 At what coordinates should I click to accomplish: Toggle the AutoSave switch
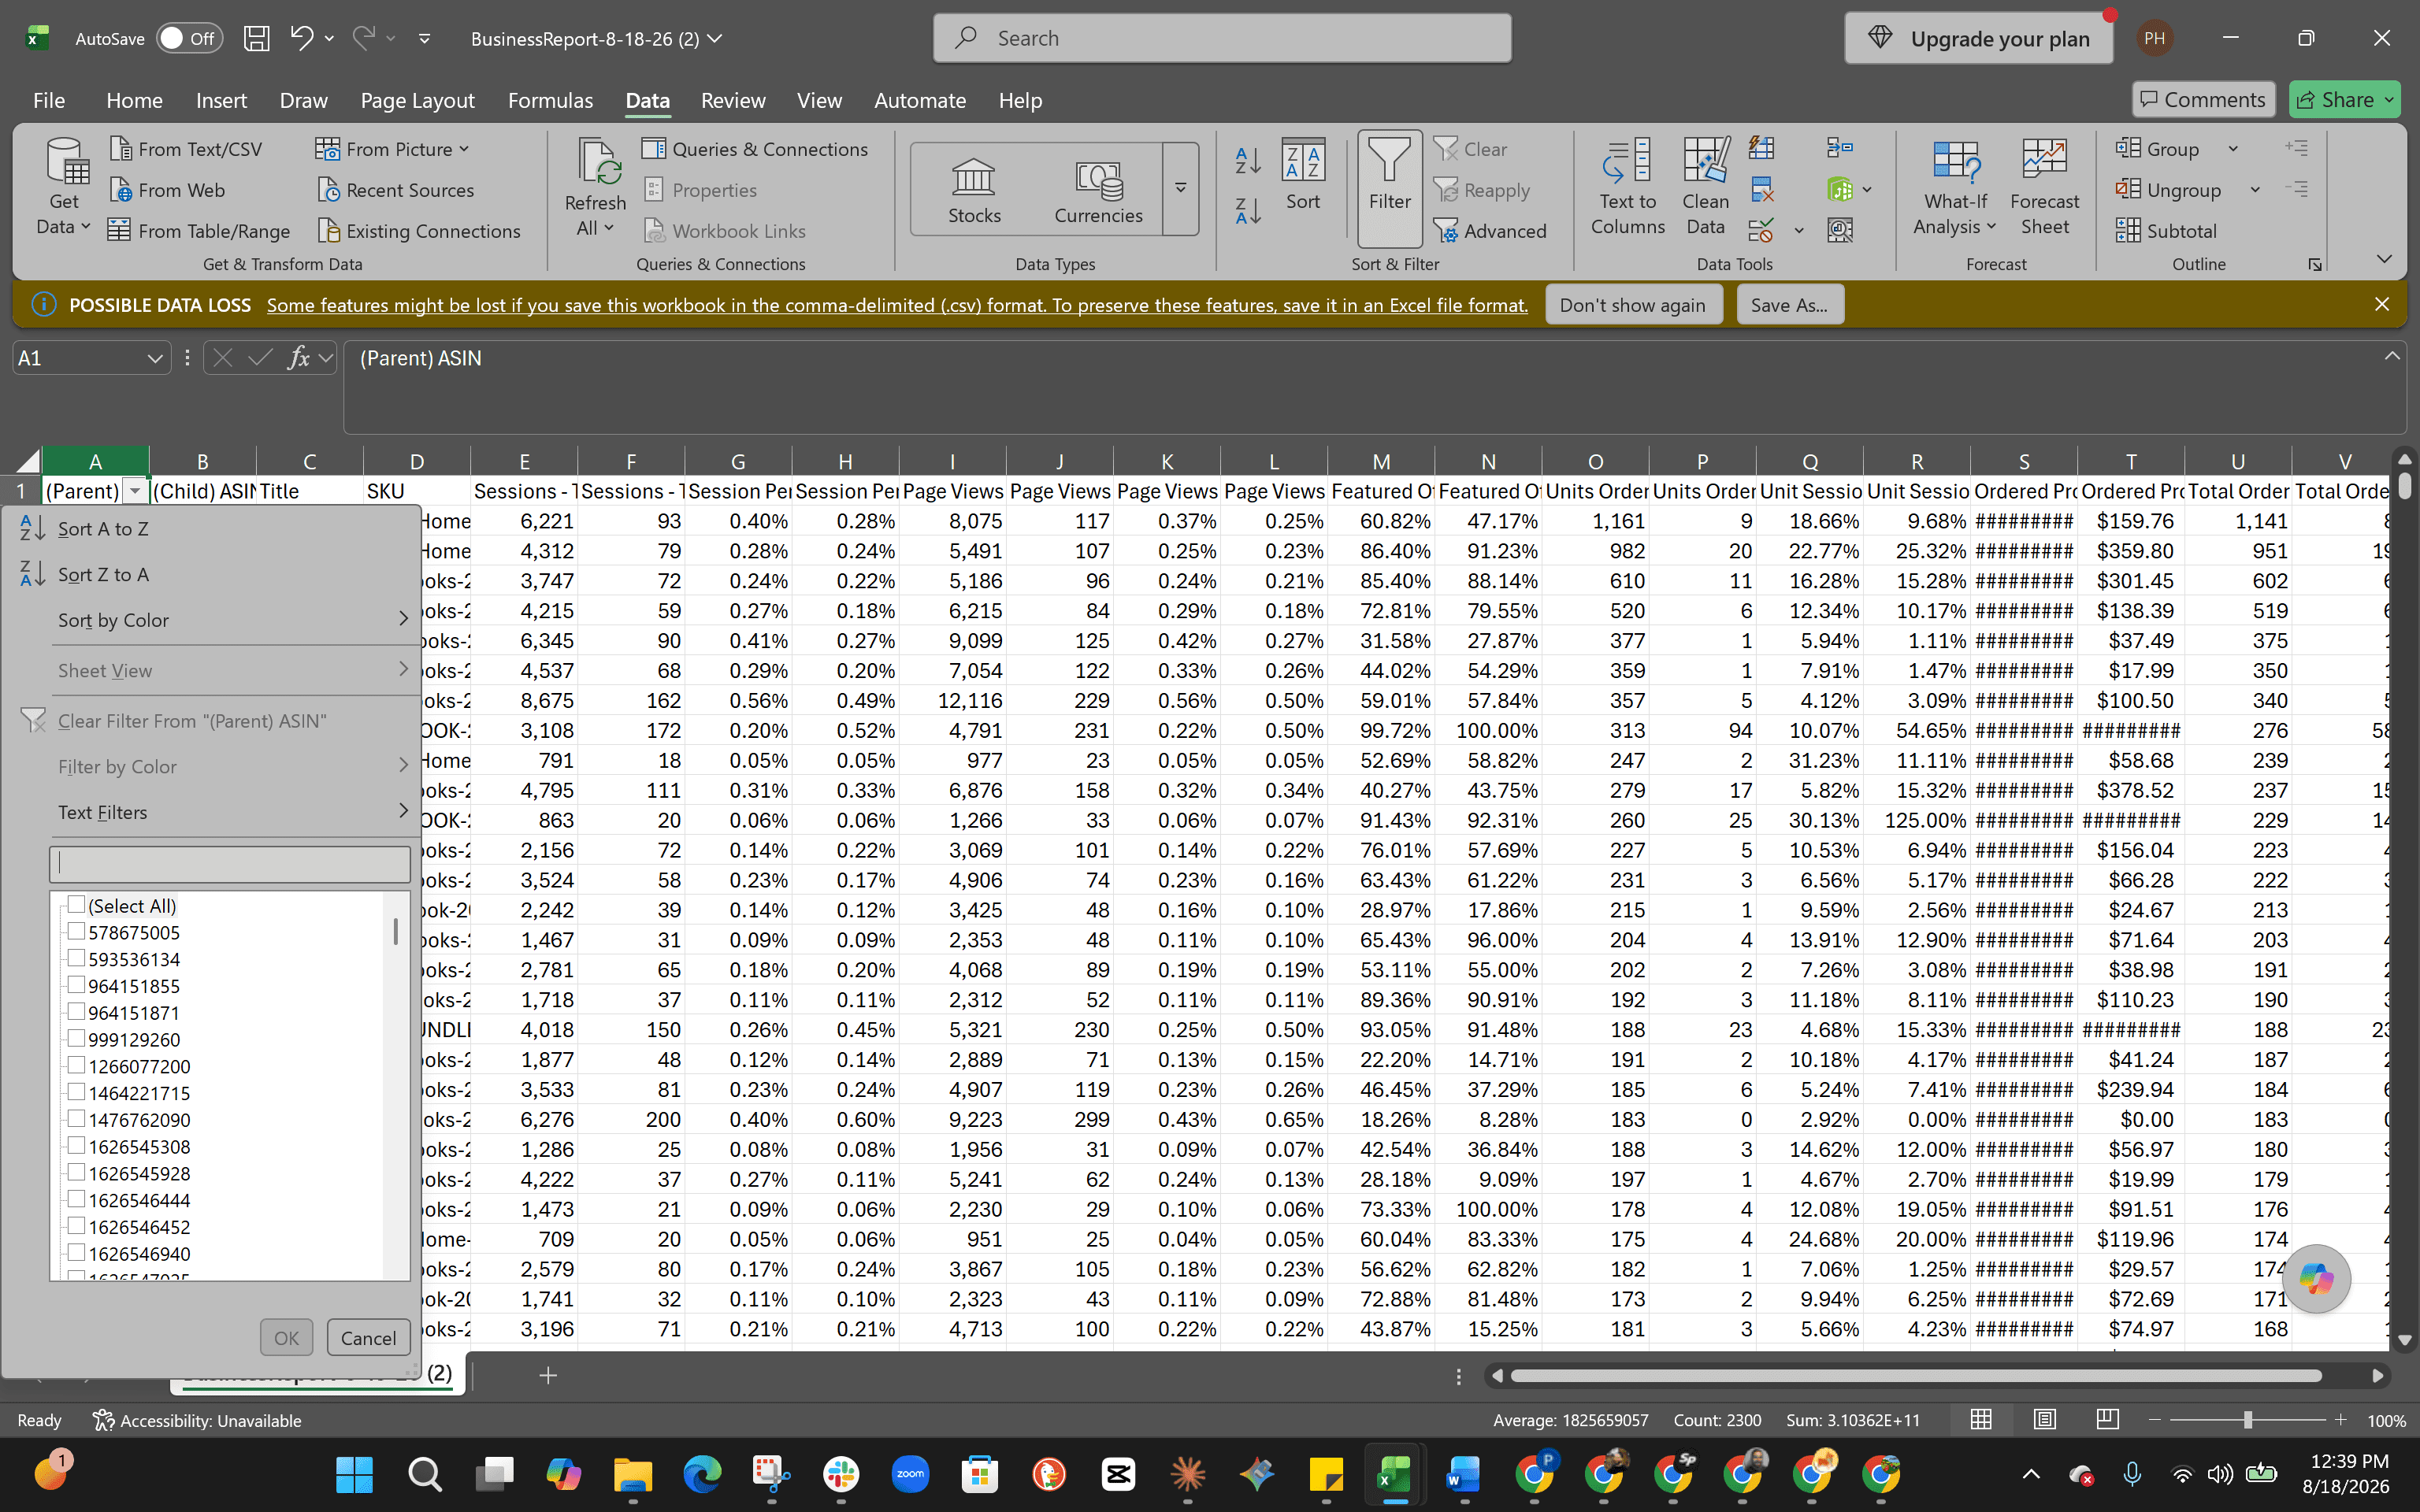pyautogui.click(x=189, y=38)
